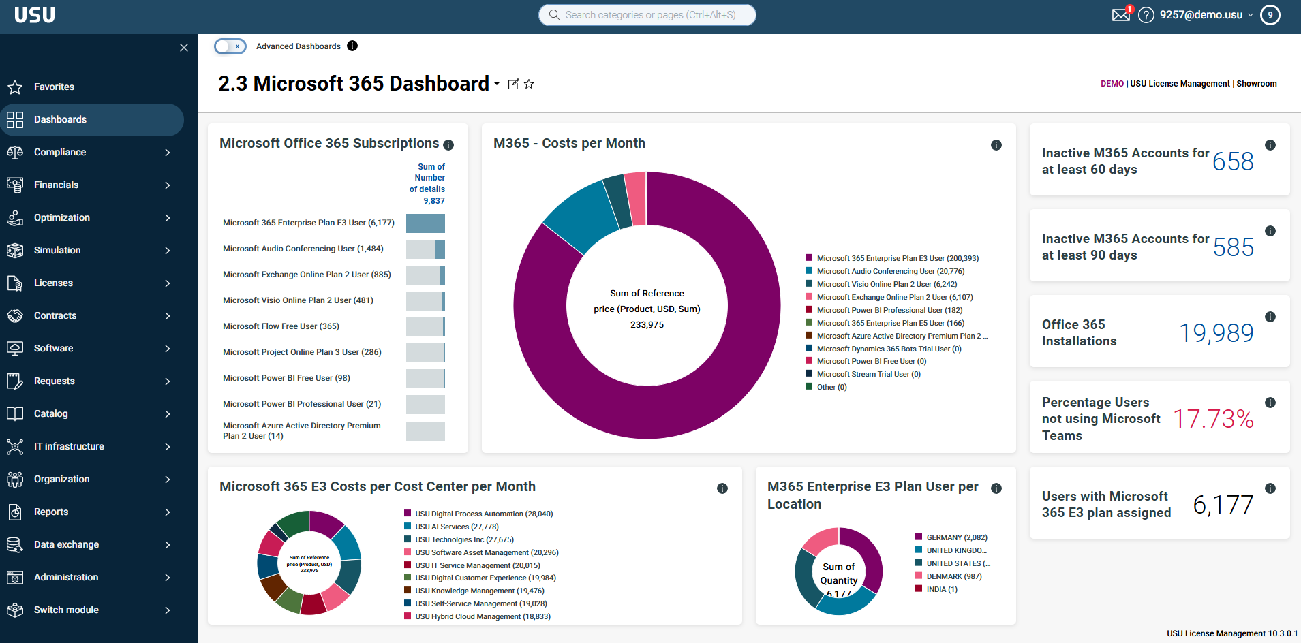Toggle Microsoft 365 Enterprise Plan E3 legend swatch
Screen dimensions: 1301x643
coord(809,258)
